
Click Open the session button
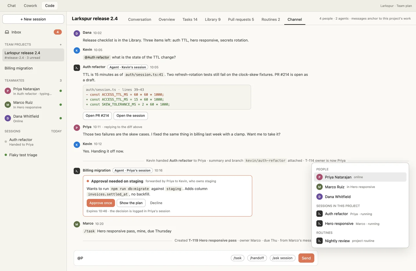pos(131,116)
